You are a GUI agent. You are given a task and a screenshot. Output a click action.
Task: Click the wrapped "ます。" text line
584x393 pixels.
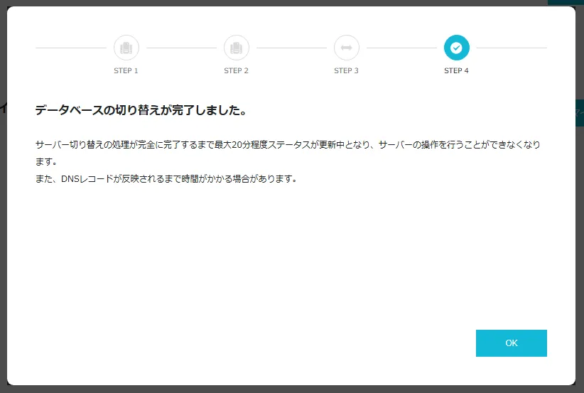tap(46, 161)
